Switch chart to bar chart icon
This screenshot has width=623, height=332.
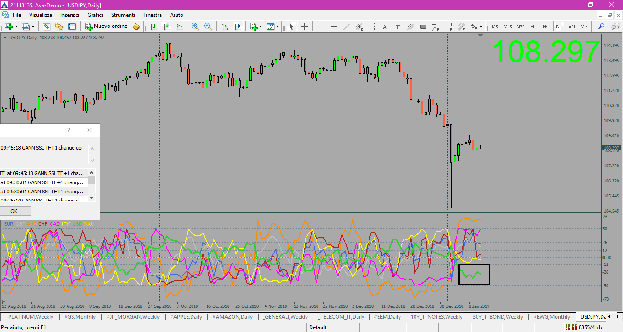click(153, 26)
